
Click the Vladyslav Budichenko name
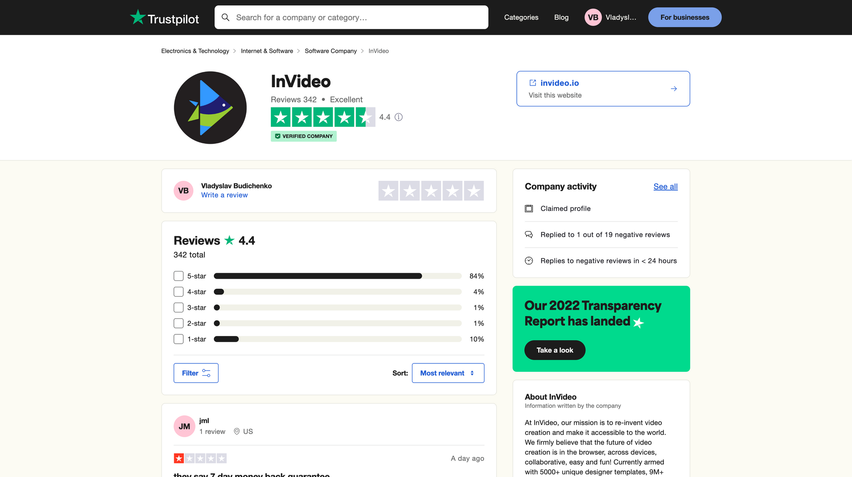click(236, 186)
